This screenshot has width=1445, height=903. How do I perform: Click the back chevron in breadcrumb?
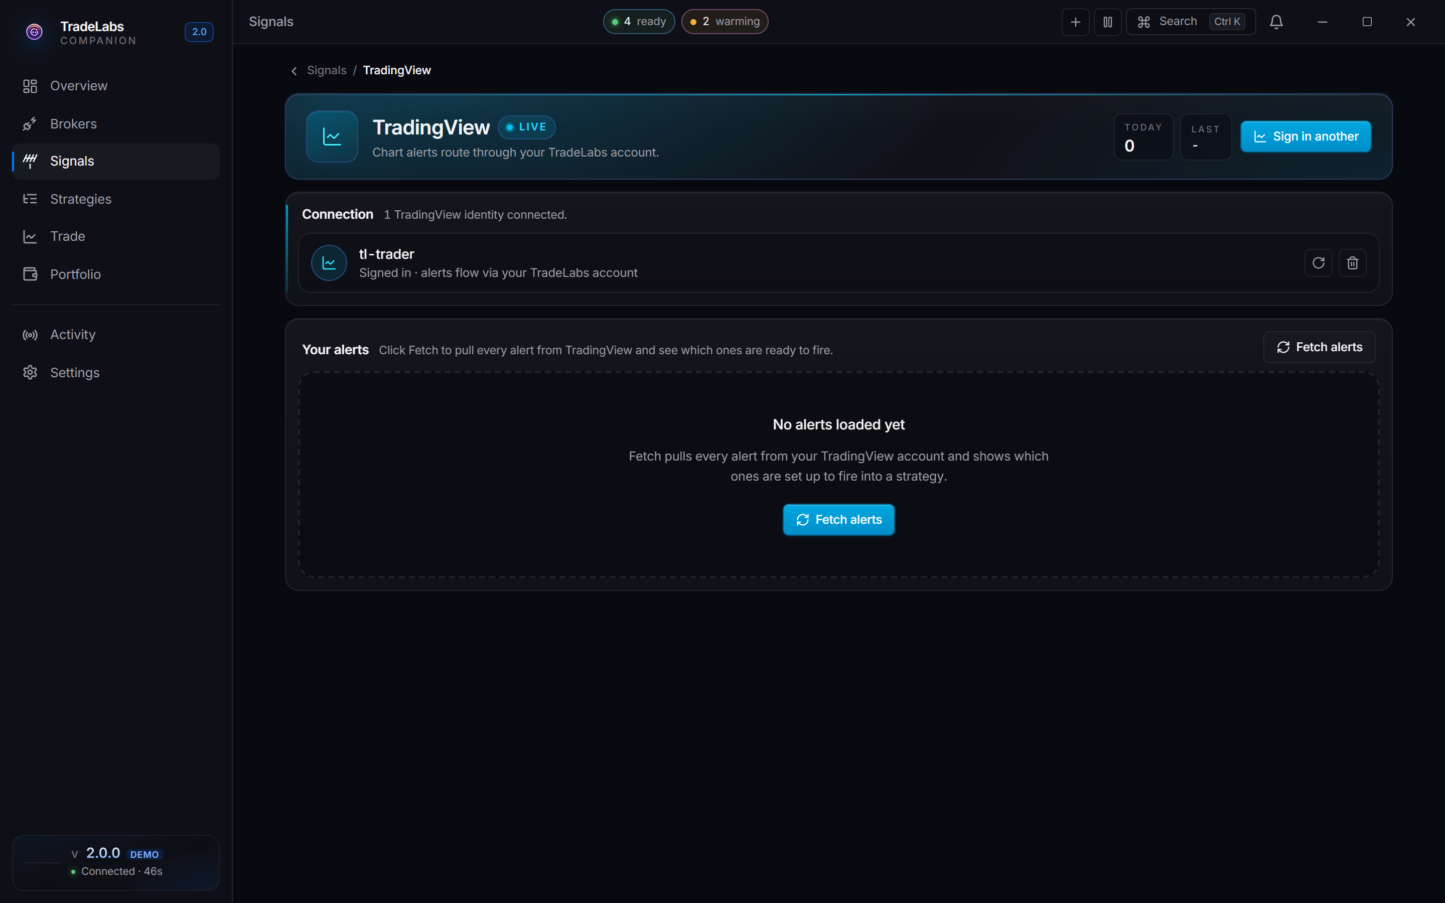[294, 71]
